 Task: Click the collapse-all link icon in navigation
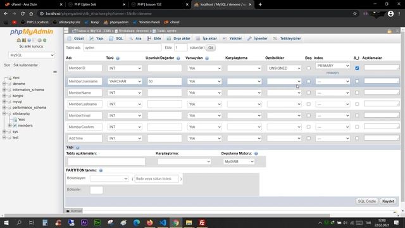(x=55, y=72)
